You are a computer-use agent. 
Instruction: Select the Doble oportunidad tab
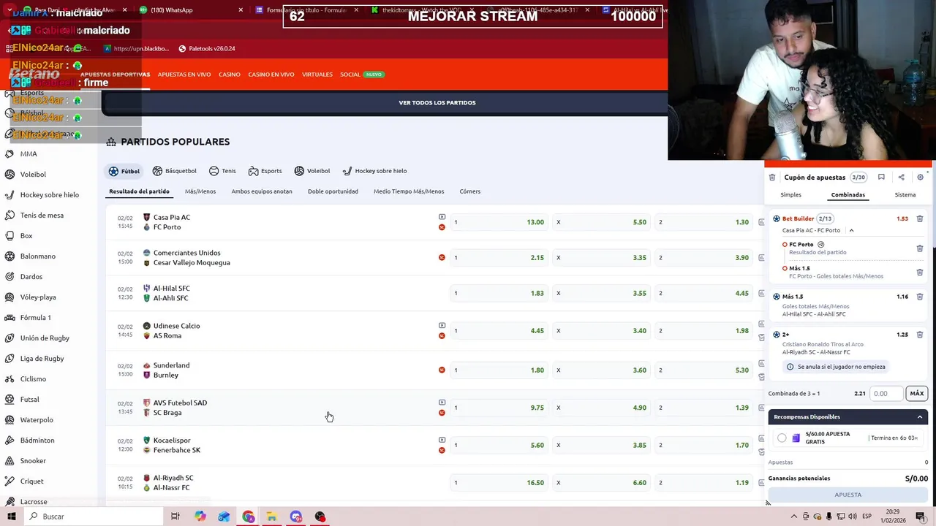[x=333, y=191]
